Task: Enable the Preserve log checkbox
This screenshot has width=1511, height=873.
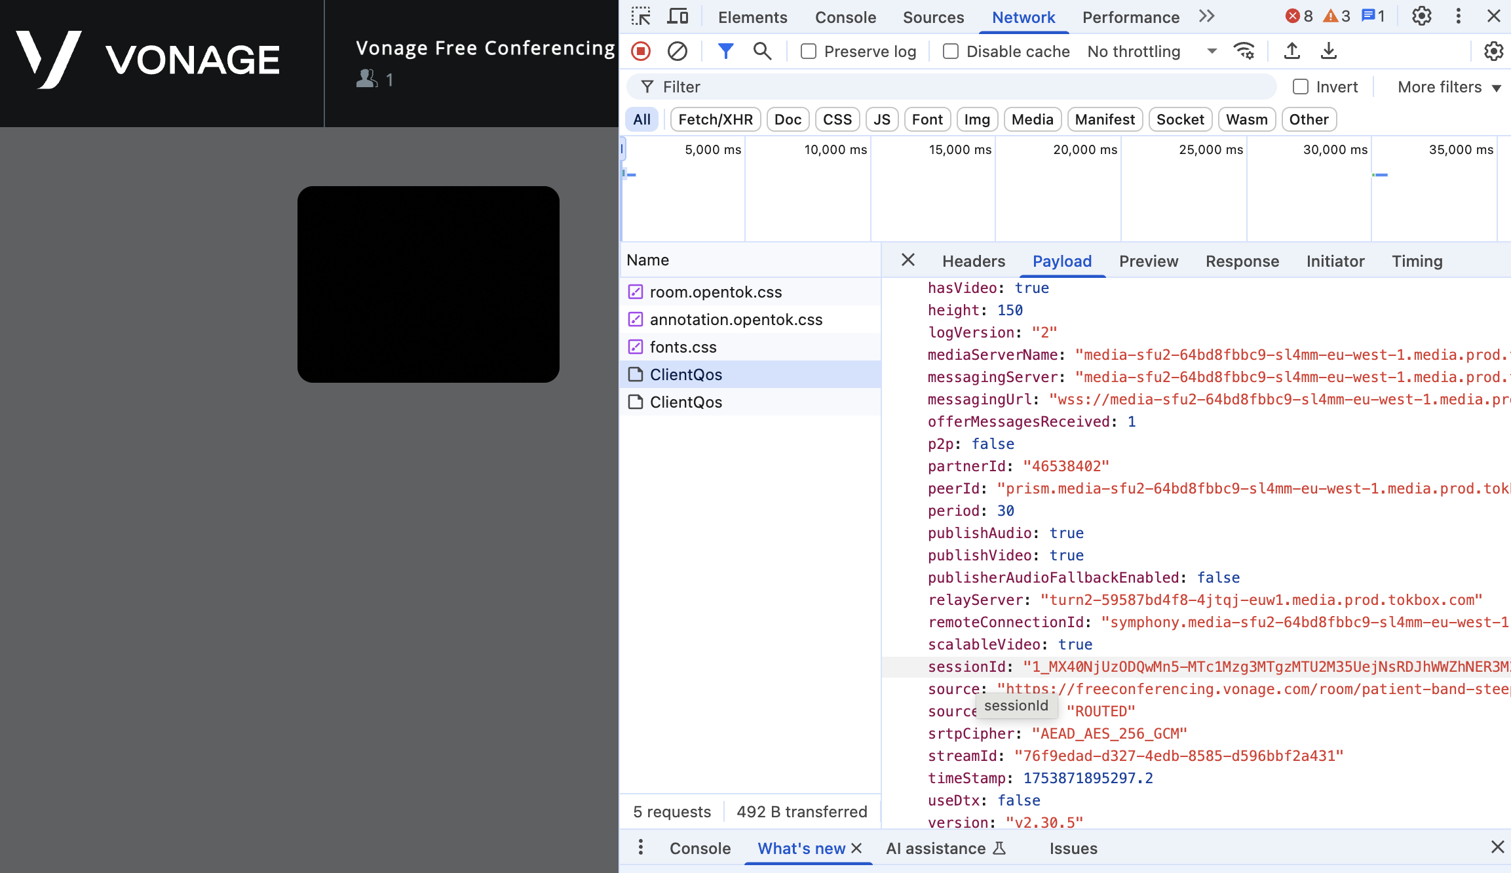Action: 809,51
